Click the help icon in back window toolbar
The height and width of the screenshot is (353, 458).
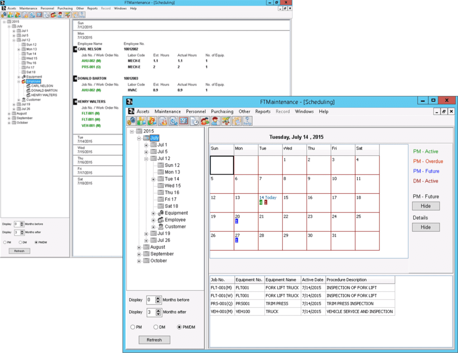(x=82, y=15)
